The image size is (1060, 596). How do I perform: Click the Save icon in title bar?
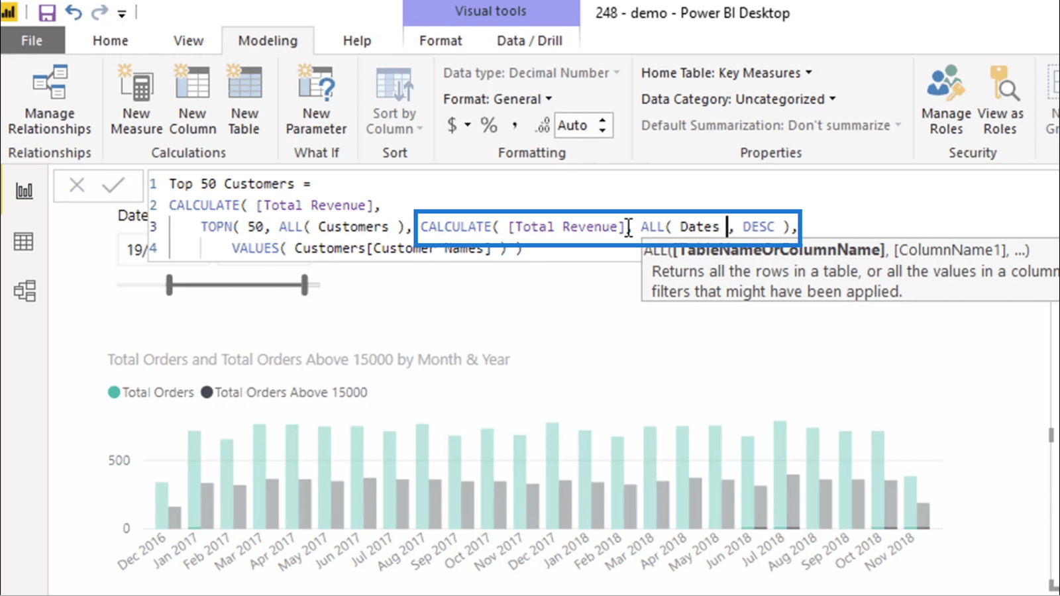46,13
